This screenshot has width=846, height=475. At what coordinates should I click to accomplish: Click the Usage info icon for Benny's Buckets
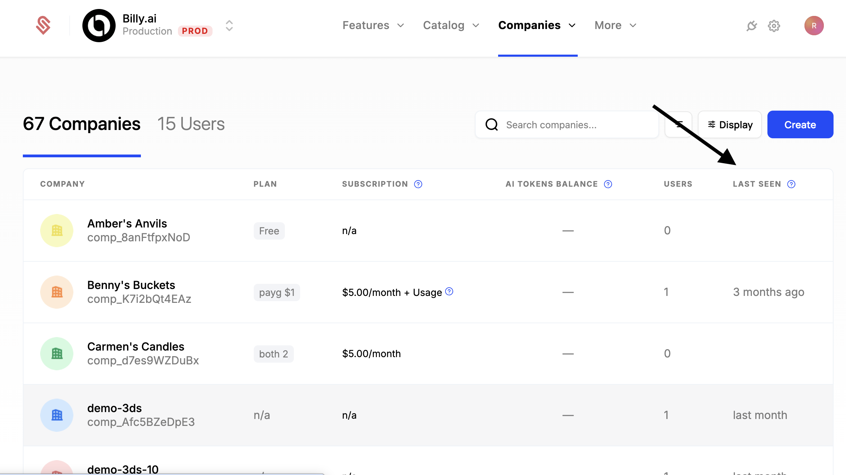point(449,291)
